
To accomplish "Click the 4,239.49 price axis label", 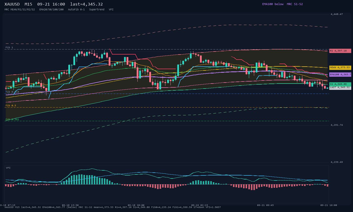I will click(337, 162).
